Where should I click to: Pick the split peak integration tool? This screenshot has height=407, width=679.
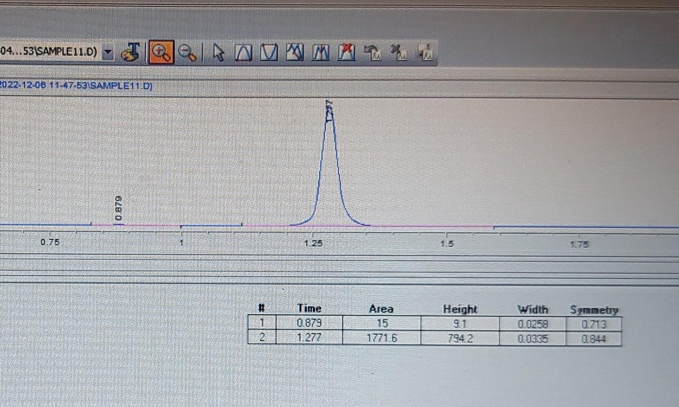tap(321, 53)
